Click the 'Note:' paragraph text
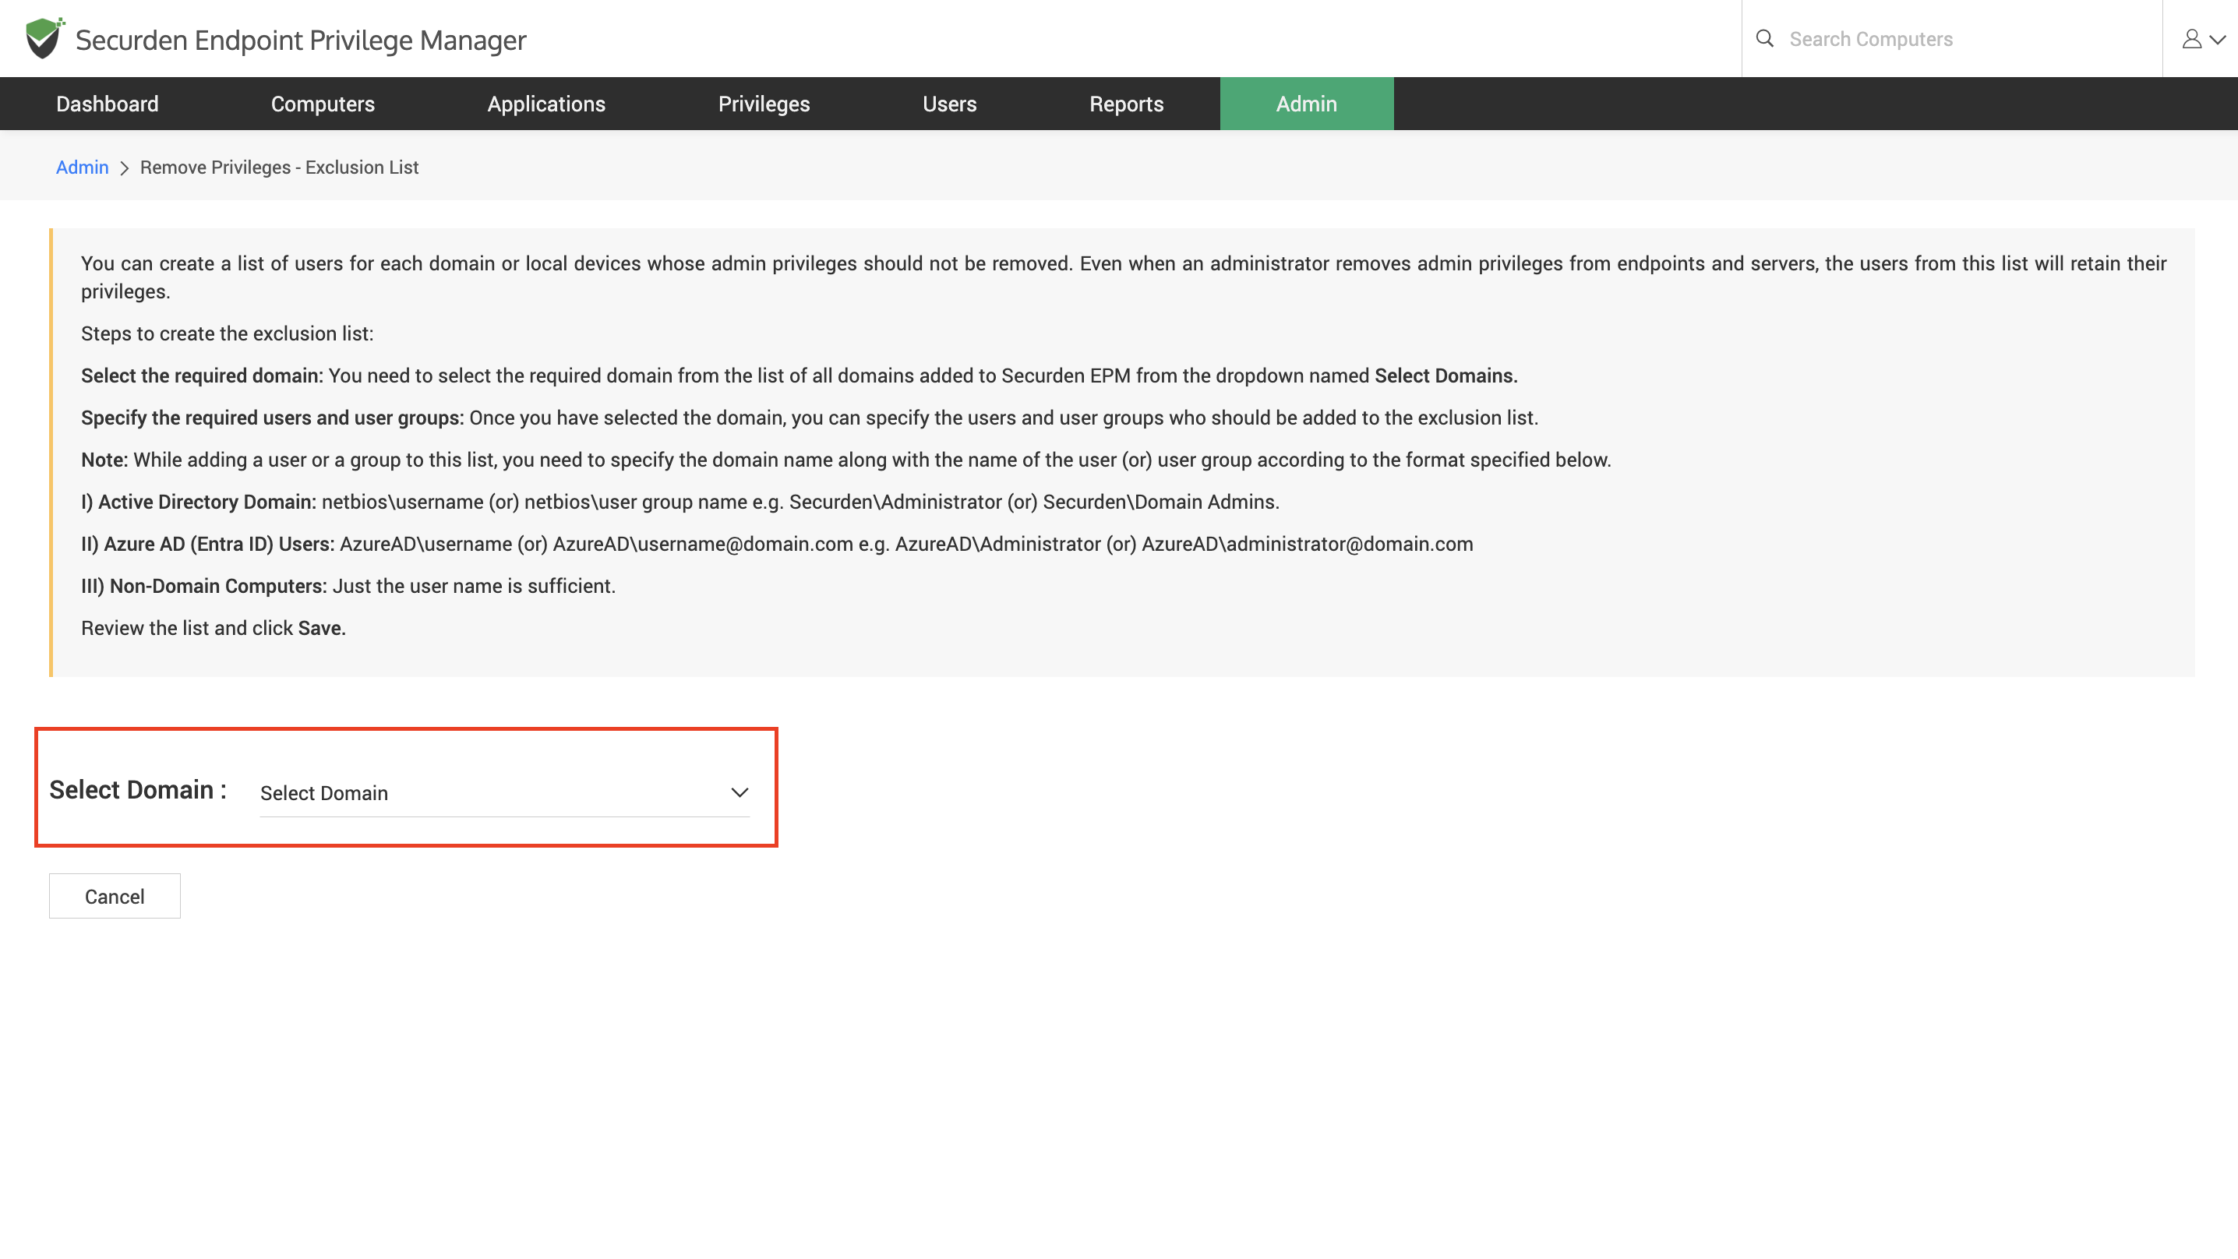The height and width of the screenshot is (1259, 2238). point(846,460)
